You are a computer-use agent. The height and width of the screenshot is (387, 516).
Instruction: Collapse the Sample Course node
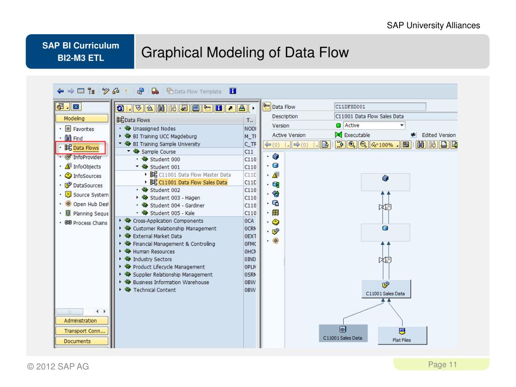coord(128,151)
